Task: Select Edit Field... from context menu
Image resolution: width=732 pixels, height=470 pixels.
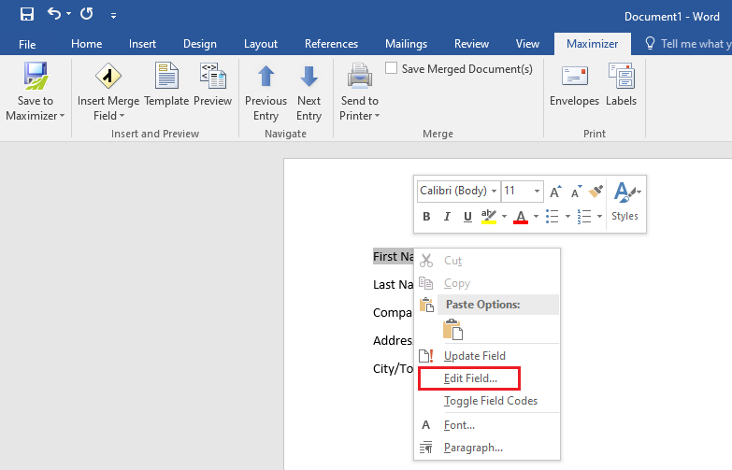Action: click(x=470, y=378)
